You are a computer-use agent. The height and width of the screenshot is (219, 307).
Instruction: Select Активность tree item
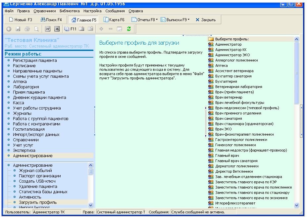pyautogui.click(x=30, y=197)
